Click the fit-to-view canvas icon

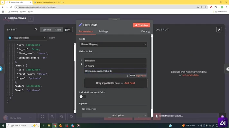42,116
